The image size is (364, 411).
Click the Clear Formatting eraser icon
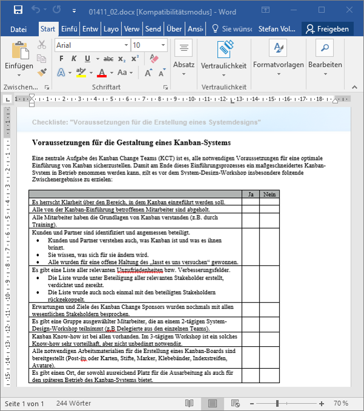click(153, 59)
